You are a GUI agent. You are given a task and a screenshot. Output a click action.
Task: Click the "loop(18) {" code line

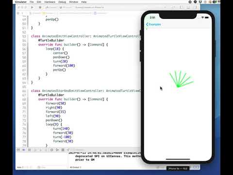click(x=55, y=49)
